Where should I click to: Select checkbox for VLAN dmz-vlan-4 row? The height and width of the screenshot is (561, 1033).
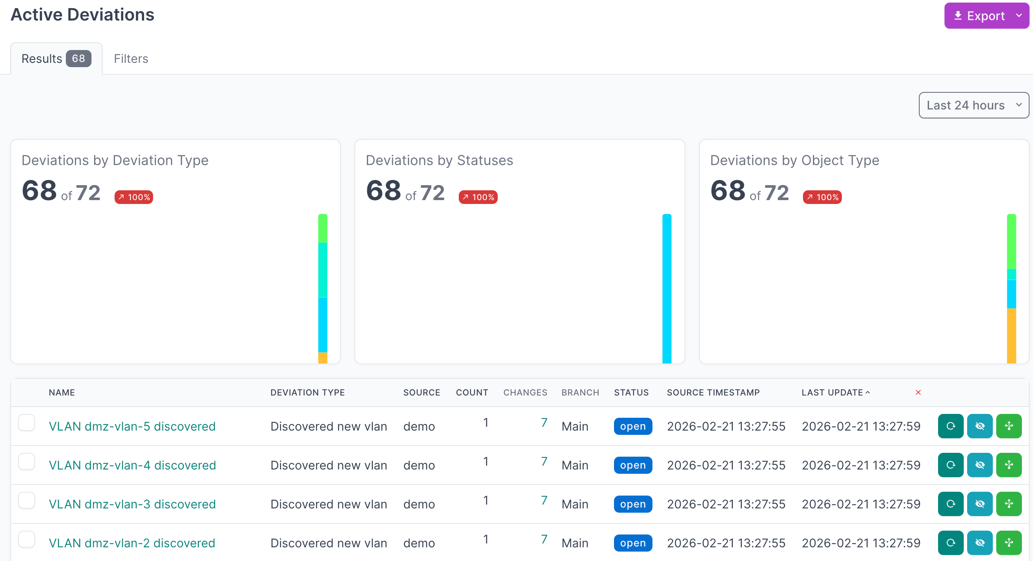tap(27, 462)
